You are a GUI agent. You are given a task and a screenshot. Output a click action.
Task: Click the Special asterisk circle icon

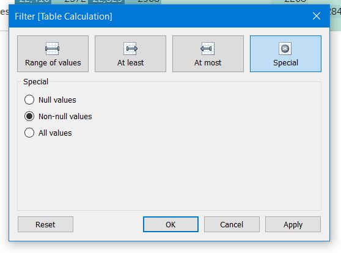pyautogui.click(x=285, y=48)
